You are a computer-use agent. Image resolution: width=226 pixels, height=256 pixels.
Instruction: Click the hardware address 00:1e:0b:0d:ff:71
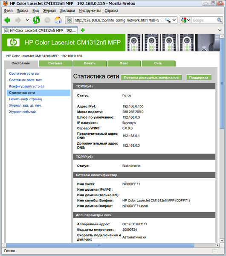(x=135, y=224)
